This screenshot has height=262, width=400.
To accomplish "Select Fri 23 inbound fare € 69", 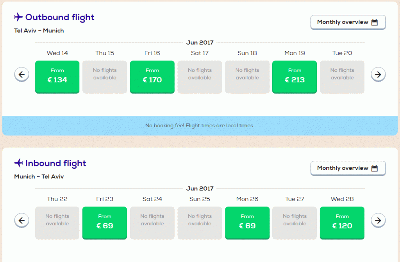I will pyautogui.click(x=105, y=223).
